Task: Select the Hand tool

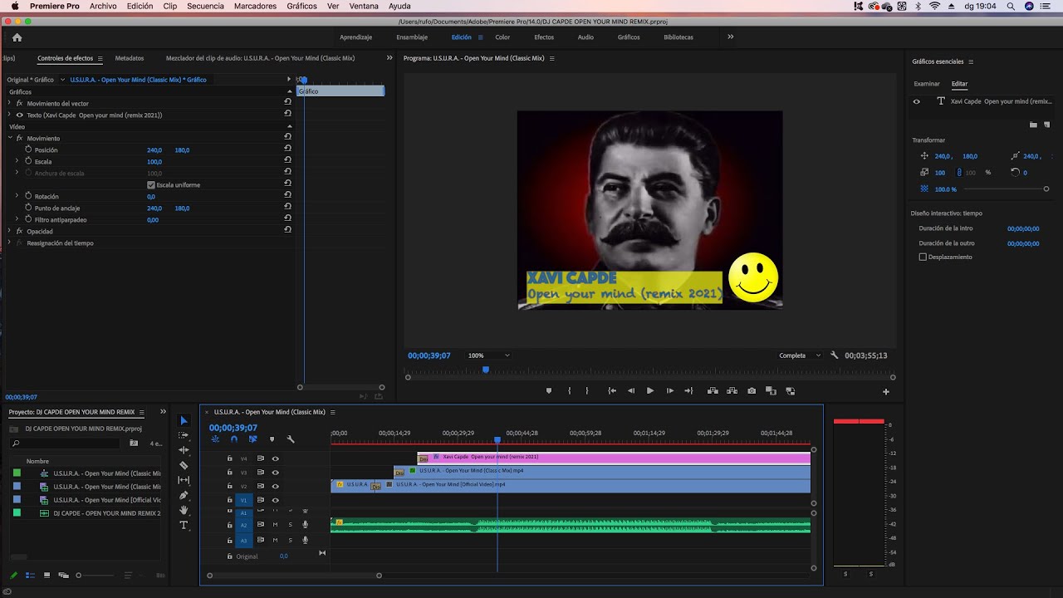Action: [184, 510]
